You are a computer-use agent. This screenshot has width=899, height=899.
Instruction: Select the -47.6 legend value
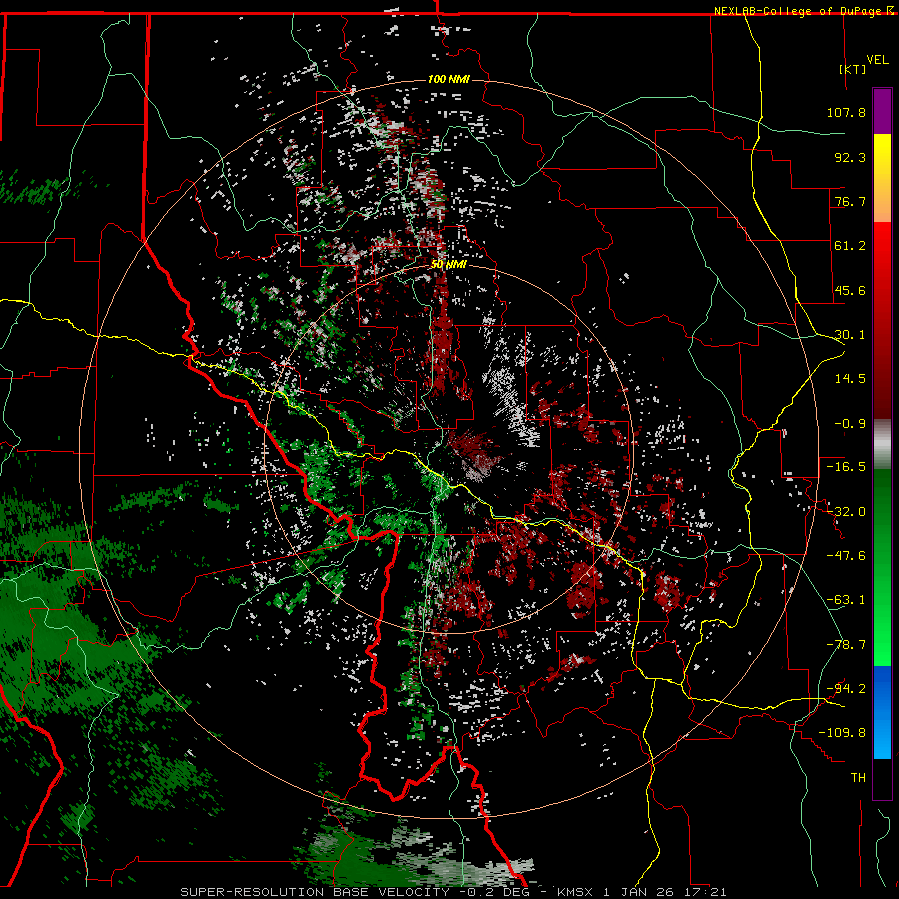[x=846, y=556]
